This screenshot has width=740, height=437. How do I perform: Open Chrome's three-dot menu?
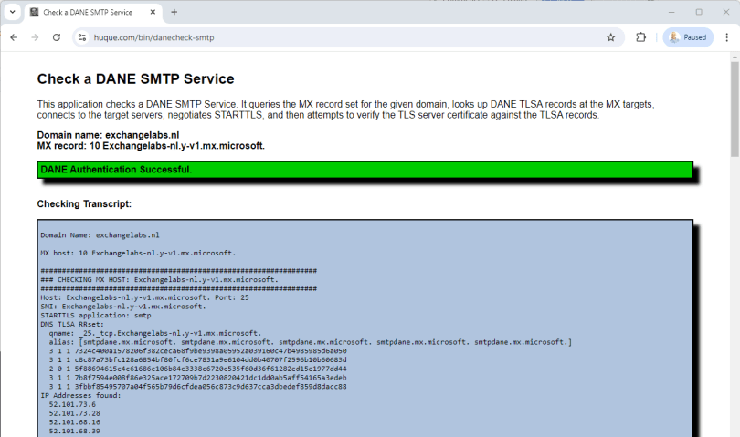click(x=727, y=37)
